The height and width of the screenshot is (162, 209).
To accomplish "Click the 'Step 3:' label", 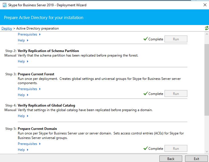I will click(11, 74).
